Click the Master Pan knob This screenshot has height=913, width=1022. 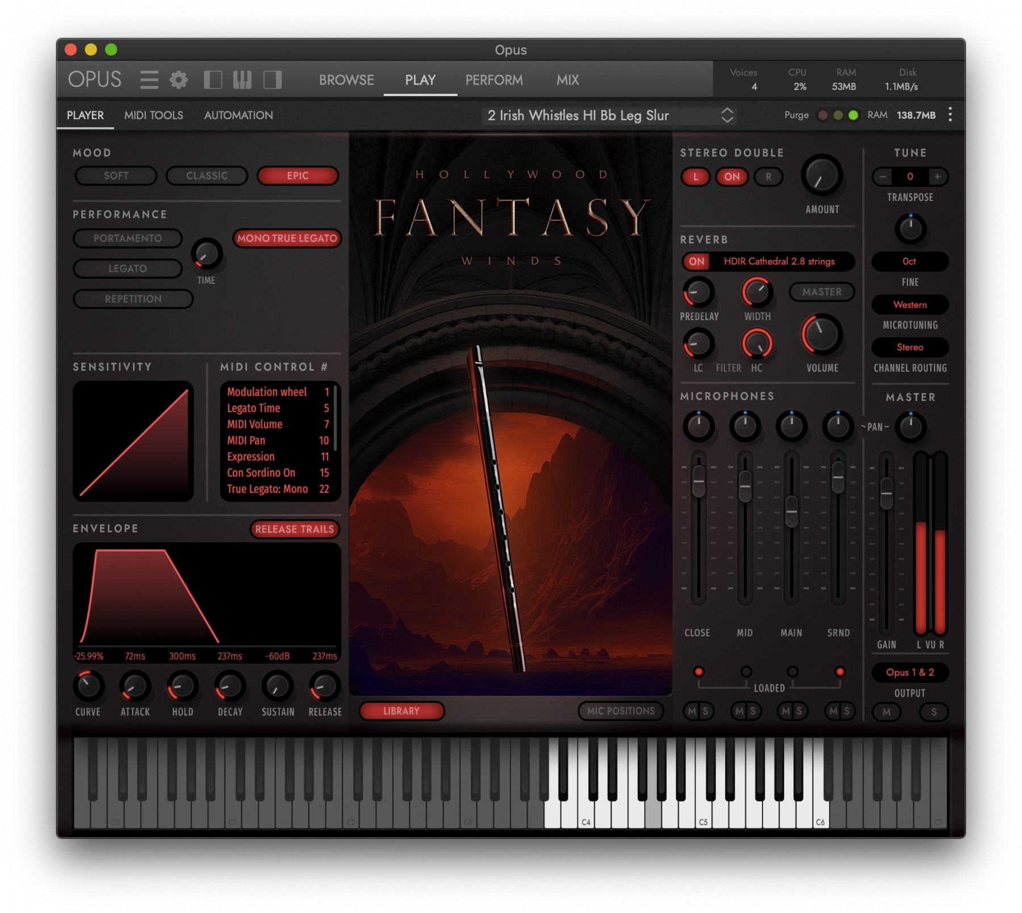911,427
